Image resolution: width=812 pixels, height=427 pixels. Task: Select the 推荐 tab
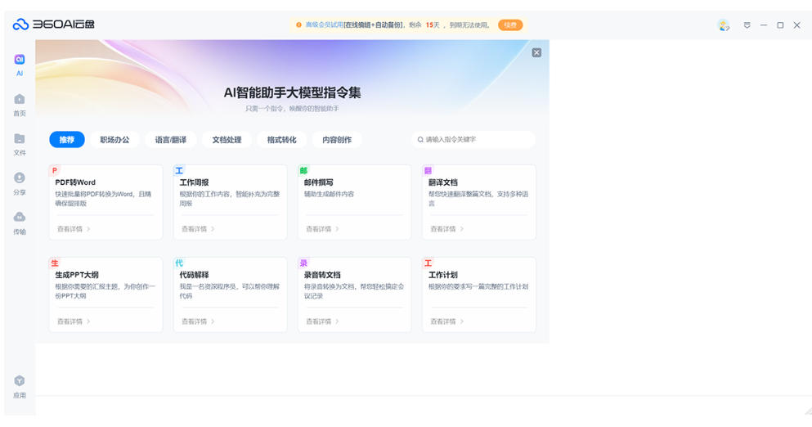click(x=66, y=140)
